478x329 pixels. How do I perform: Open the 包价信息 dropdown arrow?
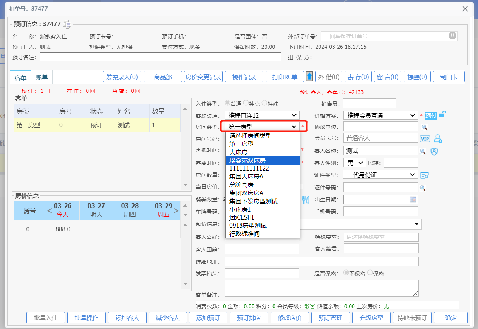[417, 224]
